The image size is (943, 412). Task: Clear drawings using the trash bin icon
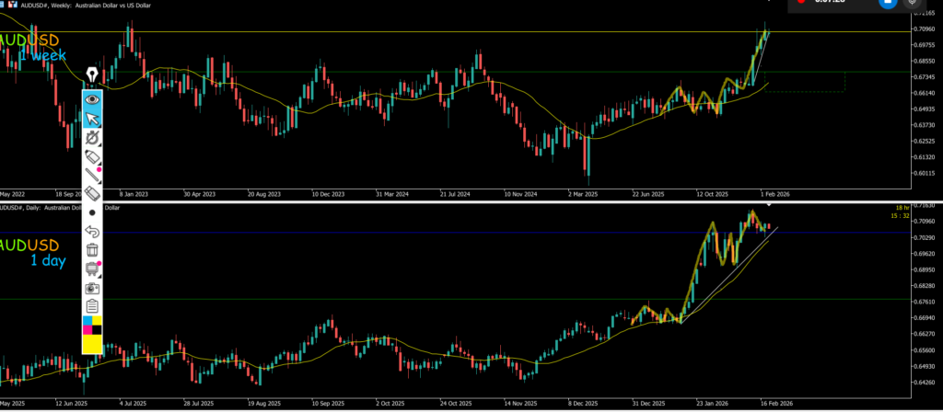tap(92, 249)
